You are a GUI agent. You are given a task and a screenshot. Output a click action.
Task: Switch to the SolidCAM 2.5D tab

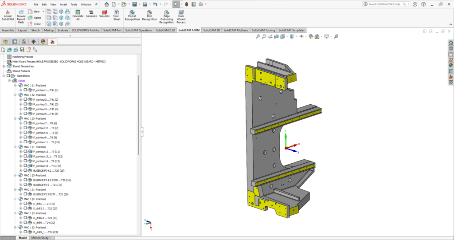pyautogui.click(x=165, y=30)
